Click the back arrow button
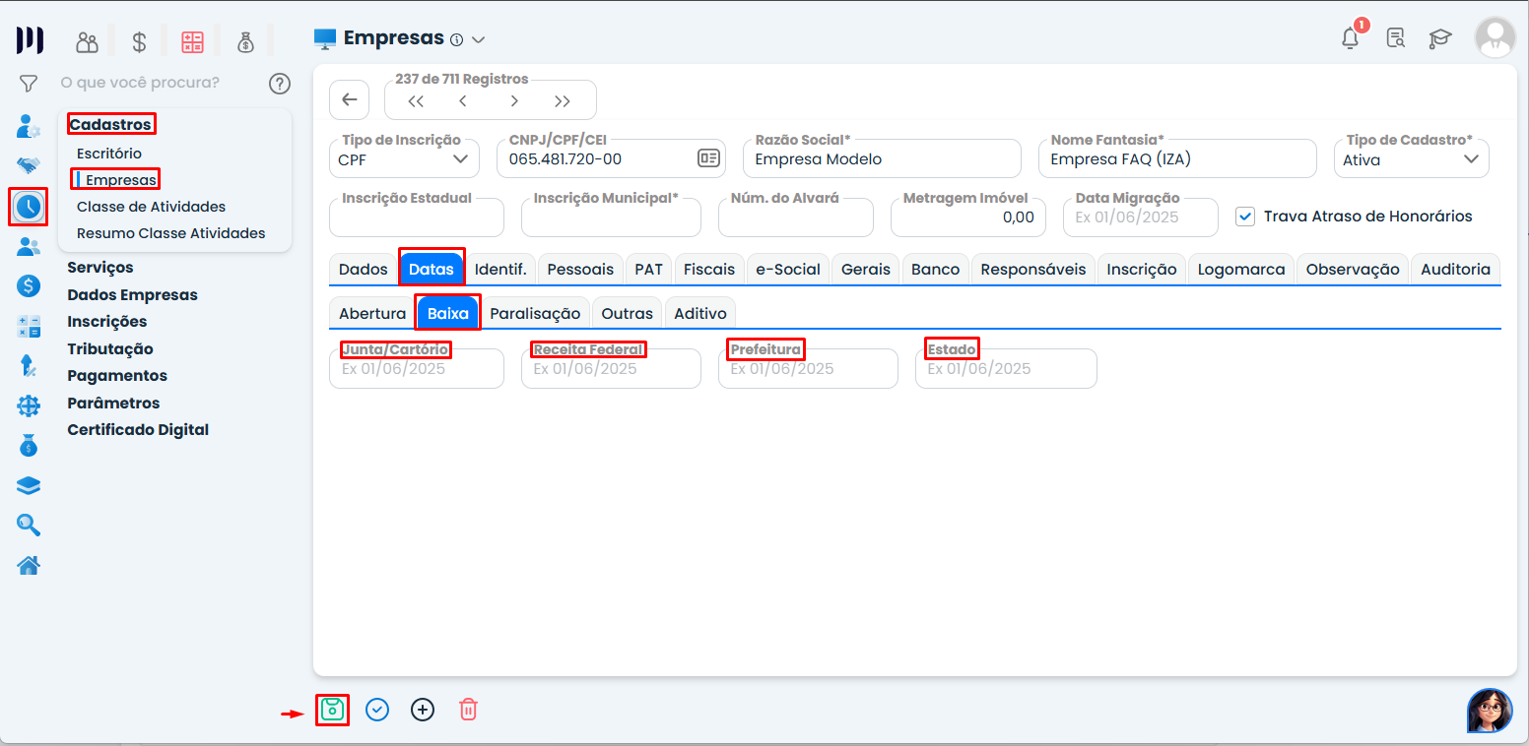1529x746 pixels. click(x=349, y=100)
